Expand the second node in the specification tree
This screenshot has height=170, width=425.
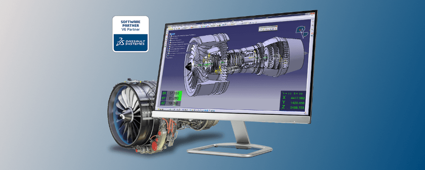(169, 36)
